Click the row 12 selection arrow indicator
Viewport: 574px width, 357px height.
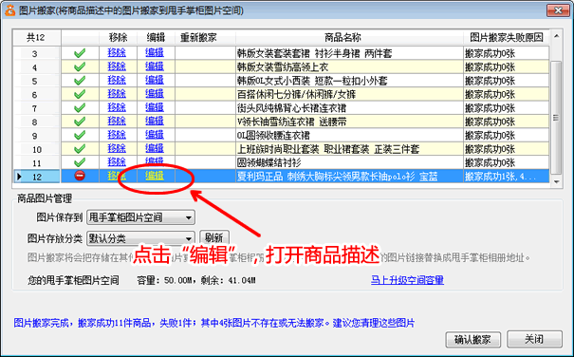coord(19,177)
